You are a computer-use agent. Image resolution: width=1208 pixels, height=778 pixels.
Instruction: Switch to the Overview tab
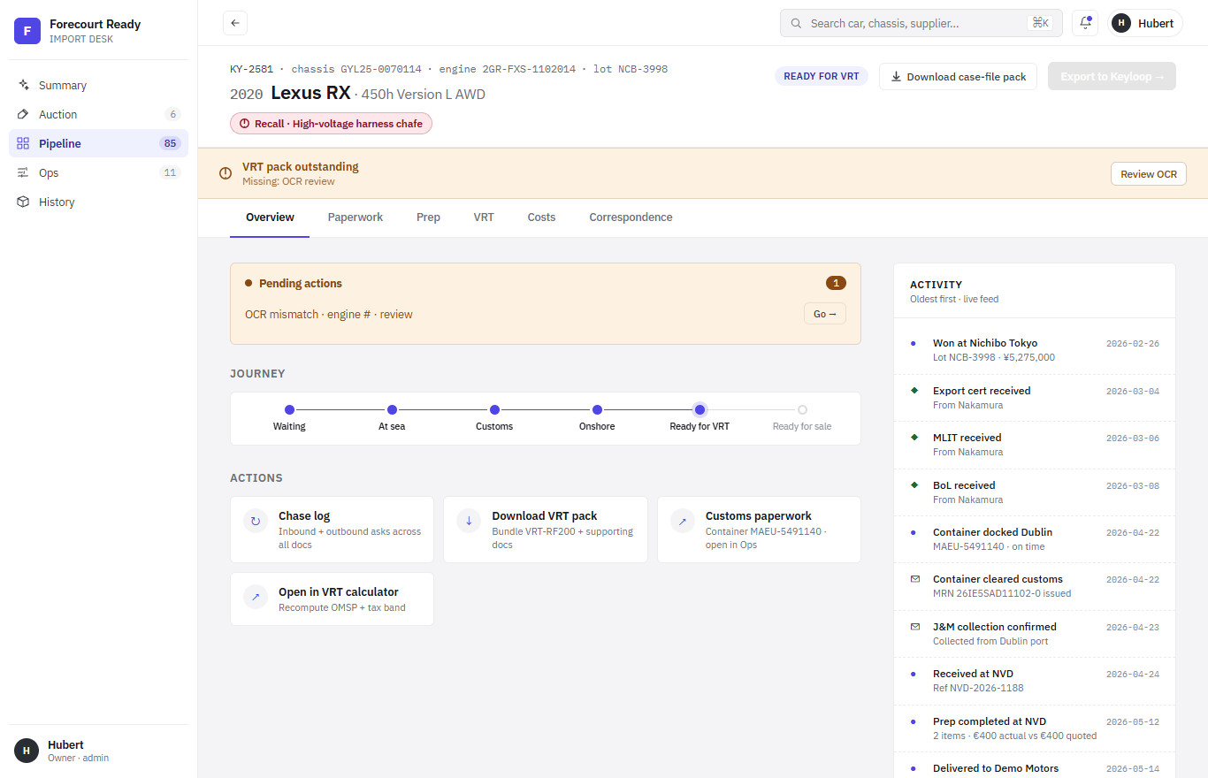[270, 217]
